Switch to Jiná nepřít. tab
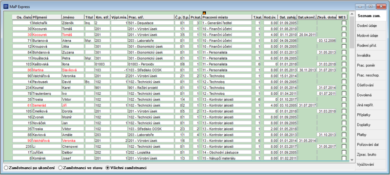Image resolution: width=390 pixels, height=175 pixels. 371,105
